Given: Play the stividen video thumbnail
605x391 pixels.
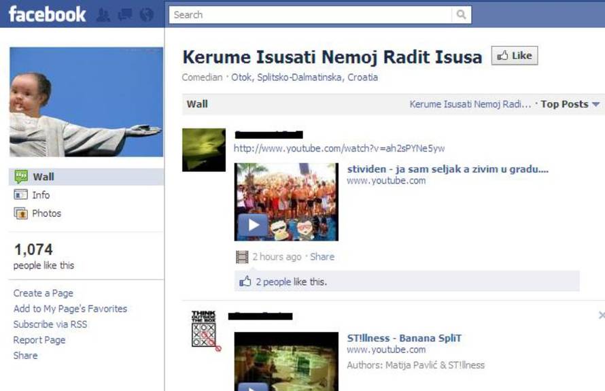Looking at the screenshot, I should (x=286, y=202).
